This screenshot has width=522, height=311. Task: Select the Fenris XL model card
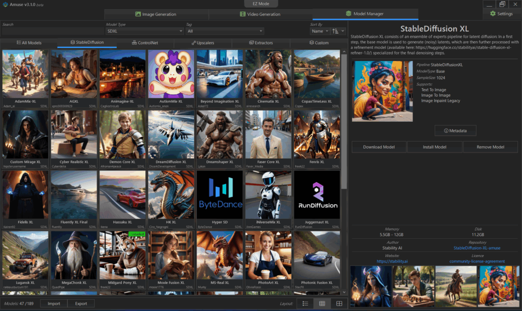[x=317, y=139]
